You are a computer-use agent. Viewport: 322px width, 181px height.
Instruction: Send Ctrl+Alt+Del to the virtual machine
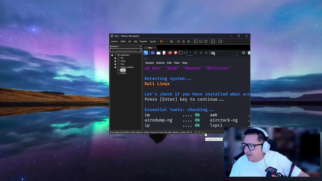pos(171,41)
